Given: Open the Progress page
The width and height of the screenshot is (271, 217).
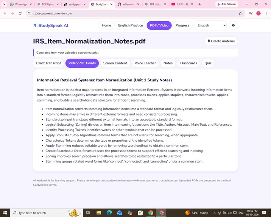Looking at the screenshot, I should click(182, 25).
